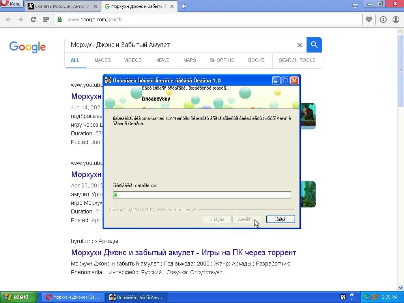Open second Морхухн YouTube result title
The height and width of the screenshot is (303, 404).
(86, 174)
